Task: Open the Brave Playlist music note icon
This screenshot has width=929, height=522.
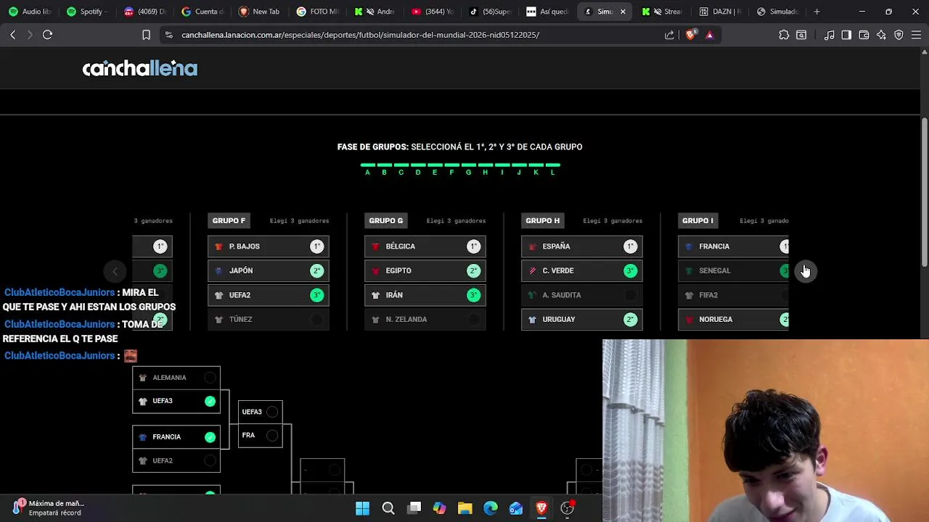Action: point(829,35)
